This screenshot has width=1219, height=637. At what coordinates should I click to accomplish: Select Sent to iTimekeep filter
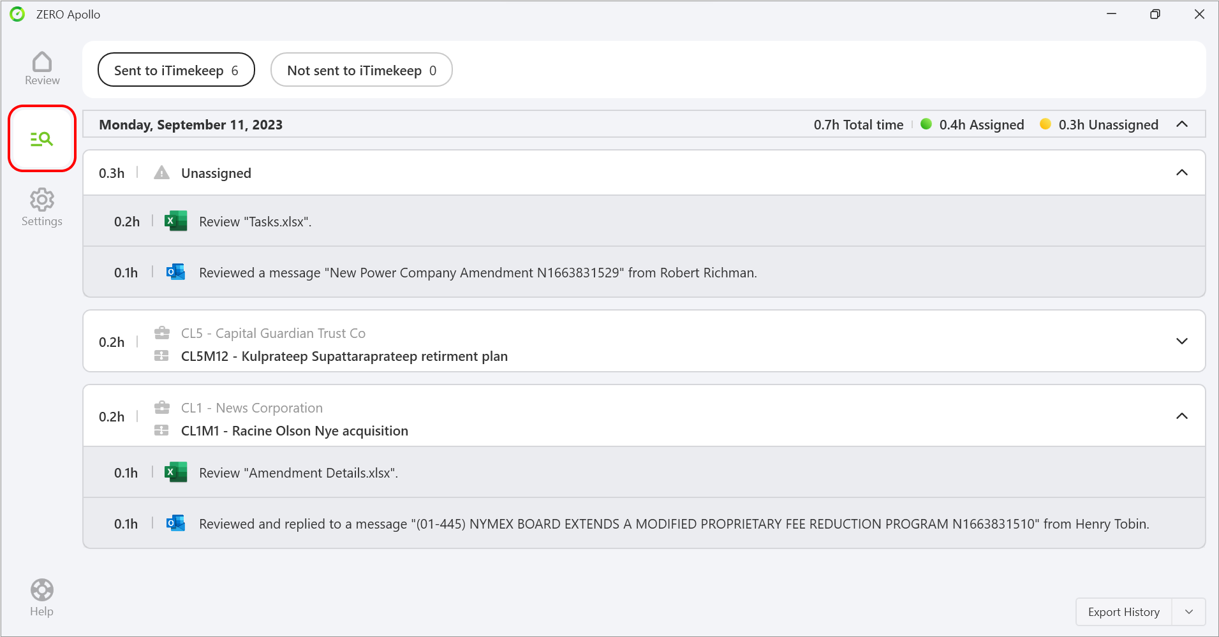[x=176, y=70]
